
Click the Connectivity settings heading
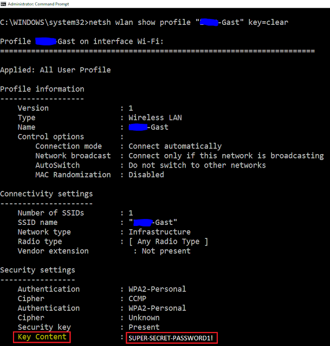point(47,194)
